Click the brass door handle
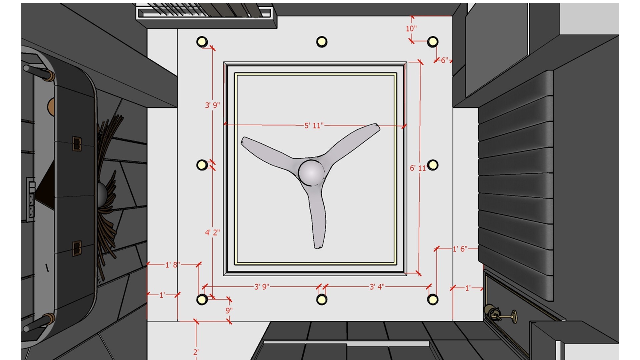The image size is (640, 360). coord(500,314)
